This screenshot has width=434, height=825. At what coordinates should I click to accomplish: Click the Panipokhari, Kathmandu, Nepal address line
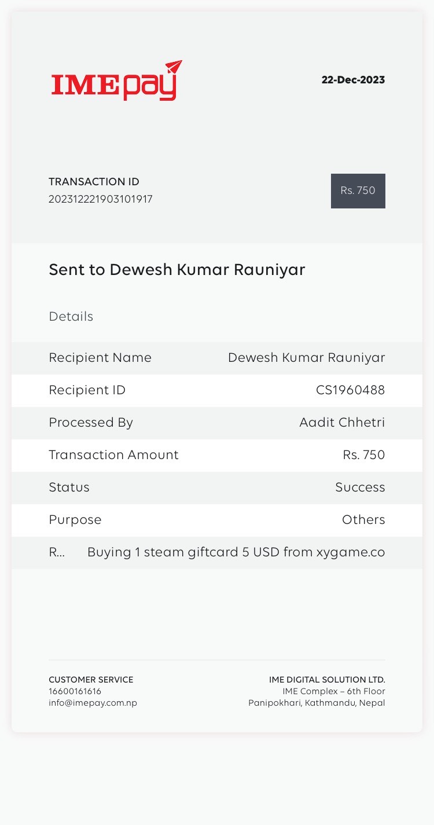click(317, 703)
